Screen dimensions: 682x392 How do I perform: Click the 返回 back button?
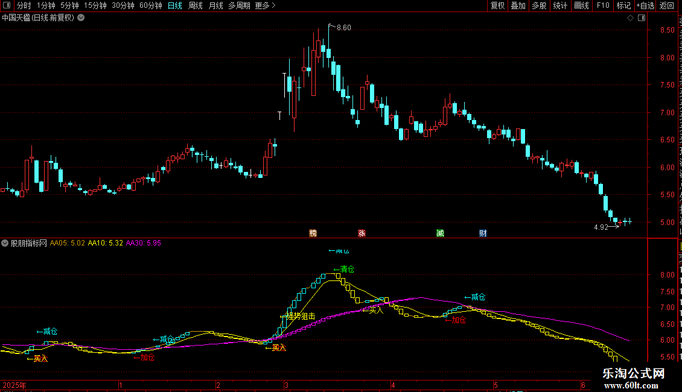[x=667, y=5]
